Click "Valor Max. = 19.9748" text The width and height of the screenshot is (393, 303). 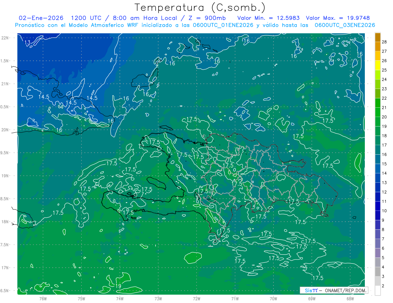coord(338,18)
